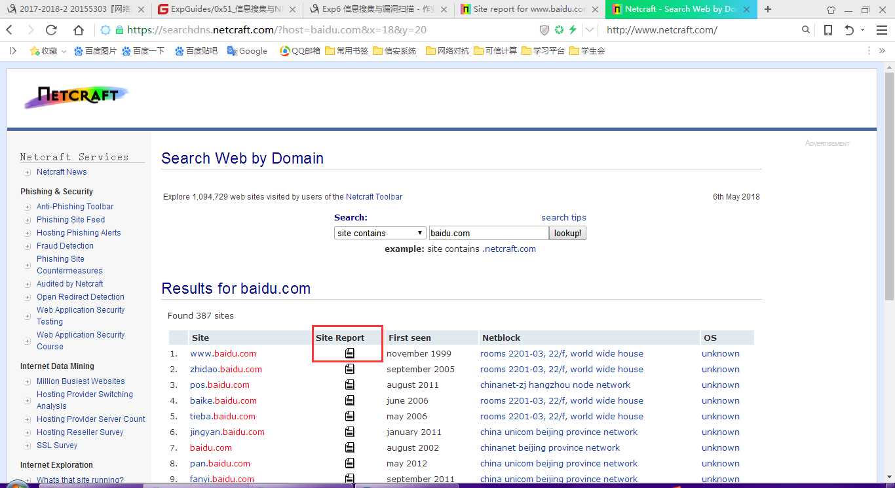Open site report for zhidao.baidu.com
Image resolution: width=895 pixels, height=488 pixels.
[350, 369]
